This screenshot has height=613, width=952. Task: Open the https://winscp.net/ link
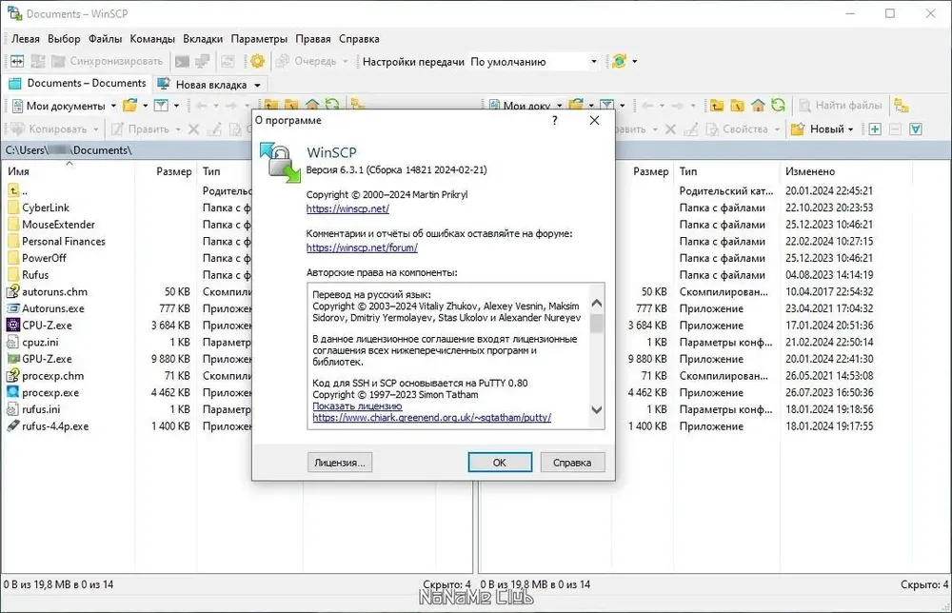[347, 208]
